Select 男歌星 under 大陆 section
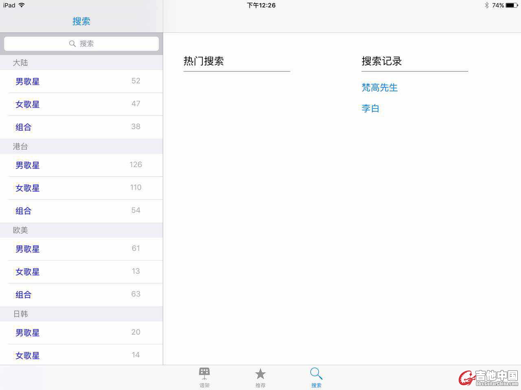This screenshot has height=390, width=521. click(28, 81)
